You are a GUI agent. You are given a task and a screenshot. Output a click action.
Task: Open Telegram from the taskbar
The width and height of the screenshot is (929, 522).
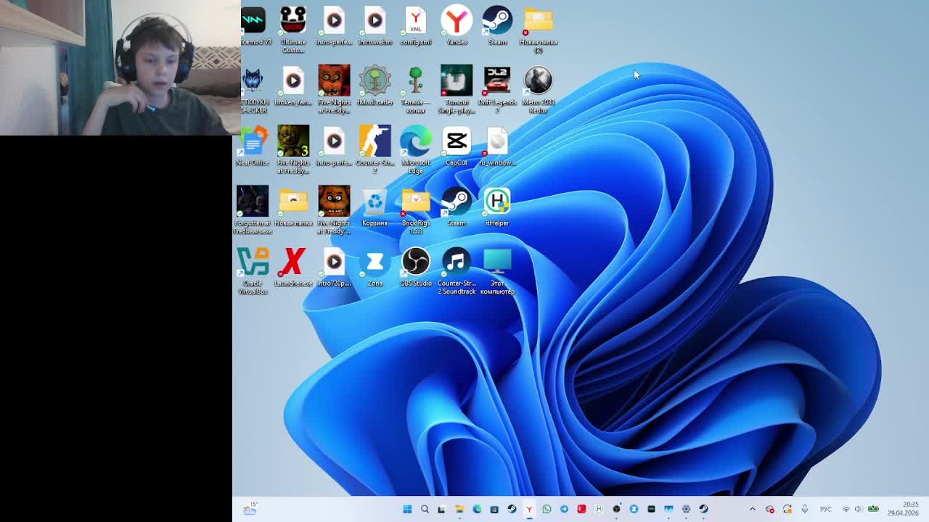(x=564, y=509)
